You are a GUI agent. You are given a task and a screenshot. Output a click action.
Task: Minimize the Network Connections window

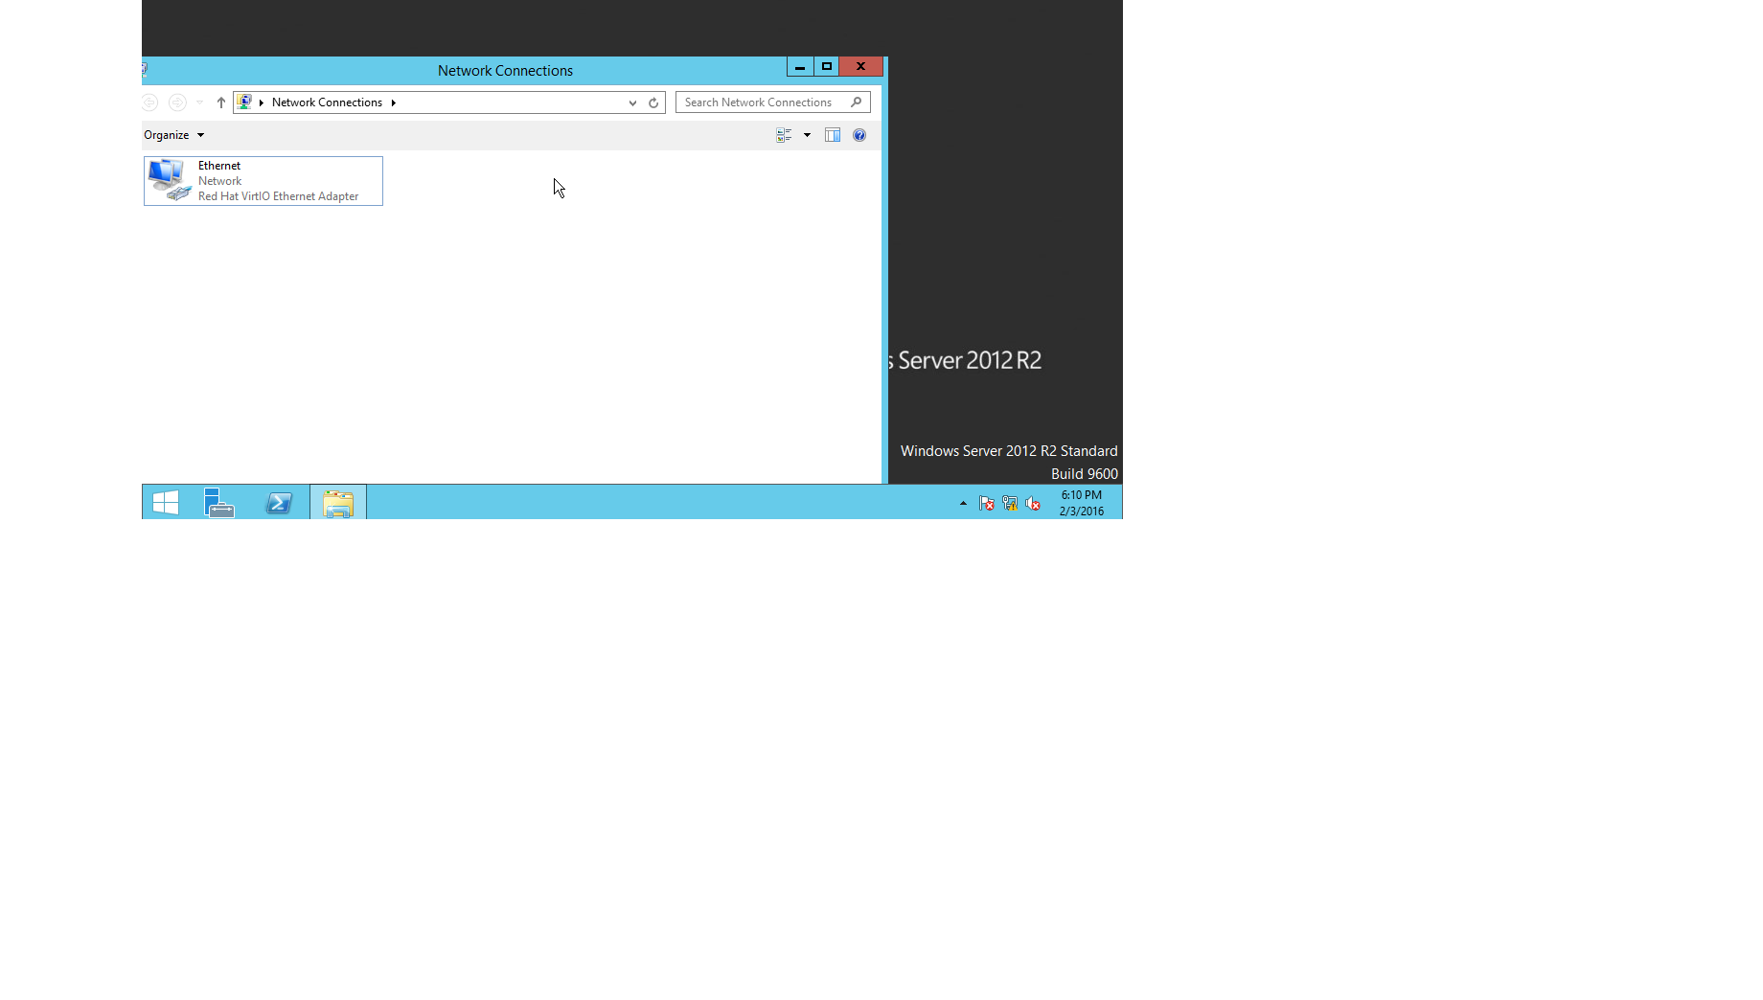pos(800,67)
